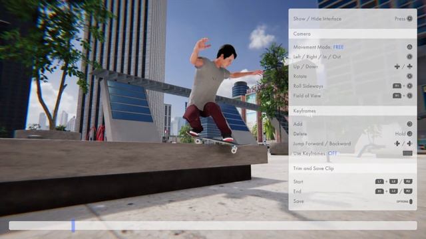The width and height of the screenshot is (426, 239).
Task: Click the 'Roll Sideways' label
Action: [x=308, y=86]
